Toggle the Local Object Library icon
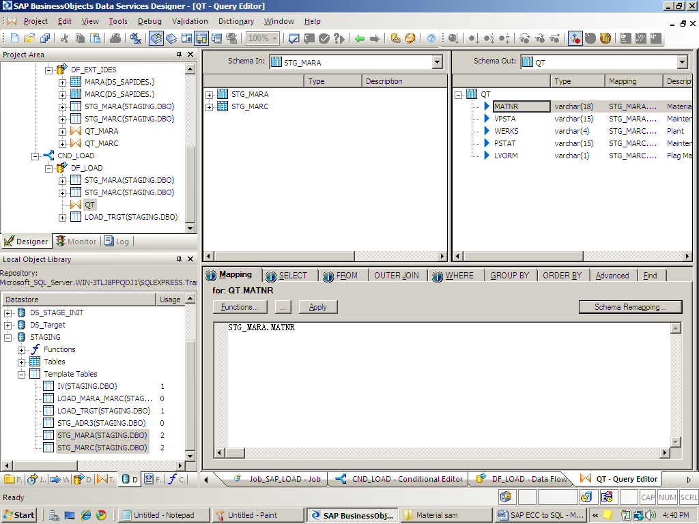699x524 pixels. (x=156, y=38)
